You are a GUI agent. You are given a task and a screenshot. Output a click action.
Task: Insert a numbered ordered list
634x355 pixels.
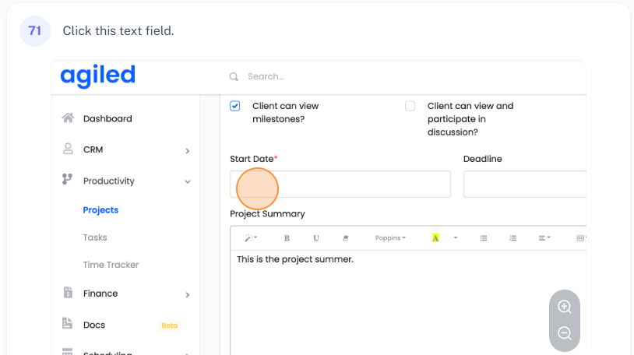tap(512, 238)
